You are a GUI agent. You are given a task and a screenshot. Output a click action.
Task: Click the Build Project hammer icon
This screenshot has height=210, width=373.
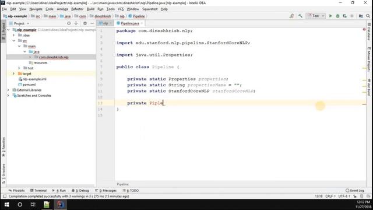tap(300, 16)
